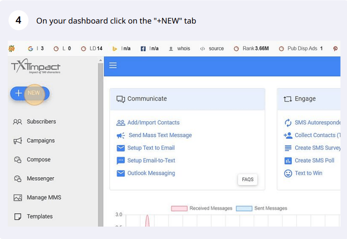Click the Campaigns megaphone icon
Image resolution: width=347 pixels, height=239 pixels.
coord(18,140)
